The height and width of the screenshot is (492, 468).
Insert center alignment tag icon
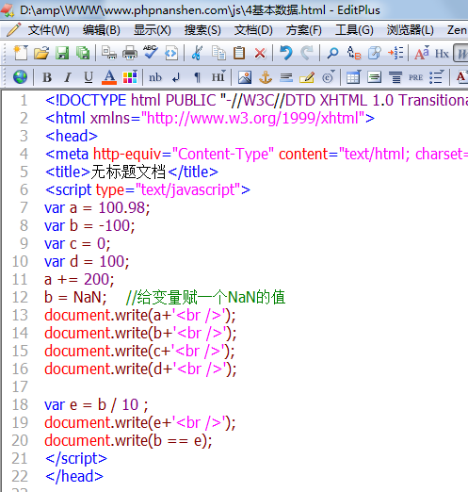[395, 77]
